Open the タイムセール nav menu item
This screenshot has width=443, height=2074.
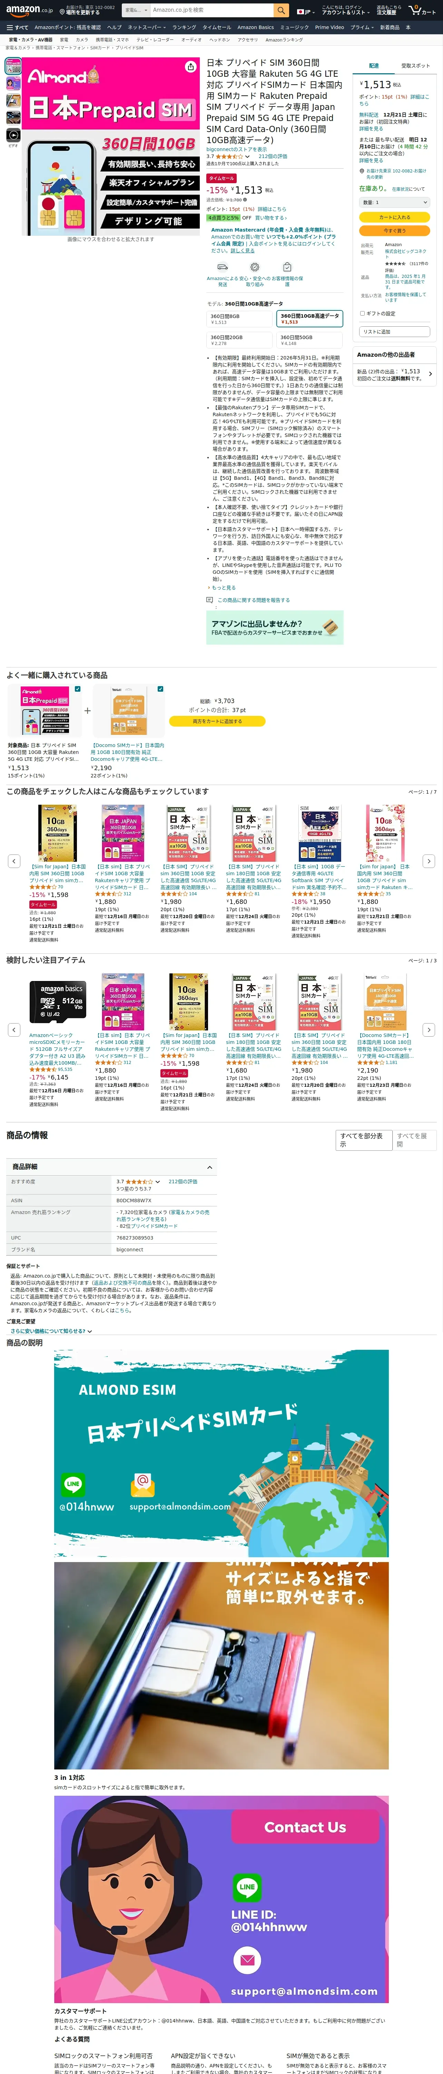click(x=216, y=27)
